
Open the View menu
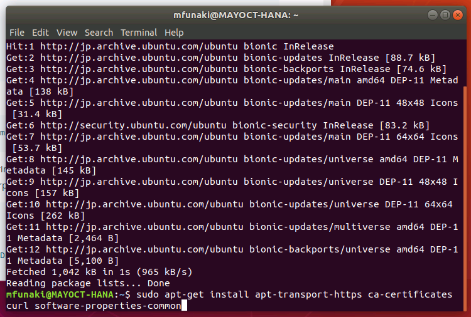(67, 33)
